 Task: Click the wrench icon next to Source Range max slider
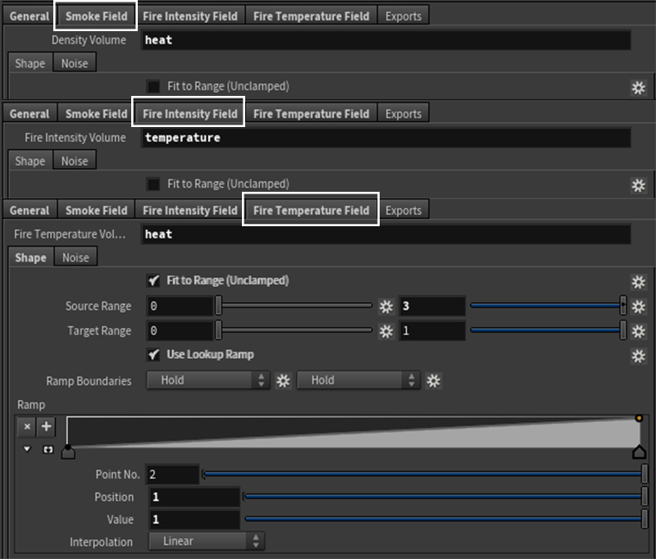coord(639,307)
